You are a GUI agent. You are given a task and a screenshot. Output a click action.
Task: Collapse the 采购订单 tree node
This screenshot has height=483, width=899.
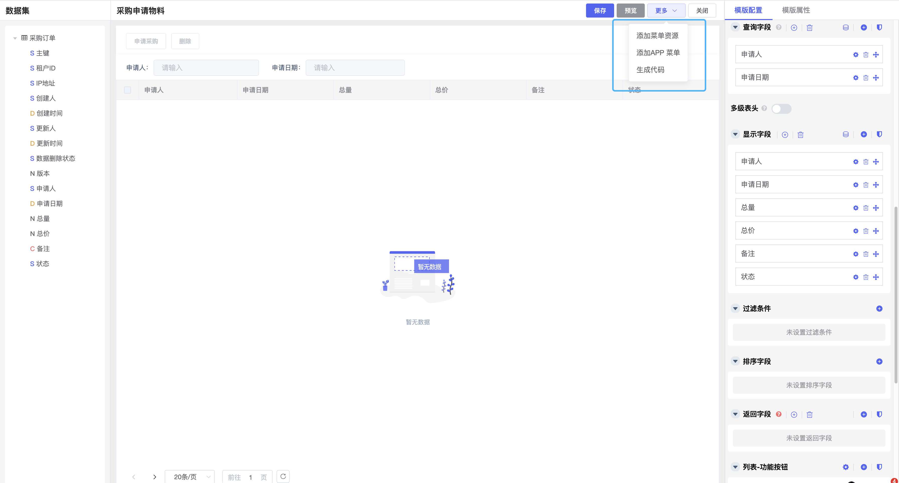[15, 38]
